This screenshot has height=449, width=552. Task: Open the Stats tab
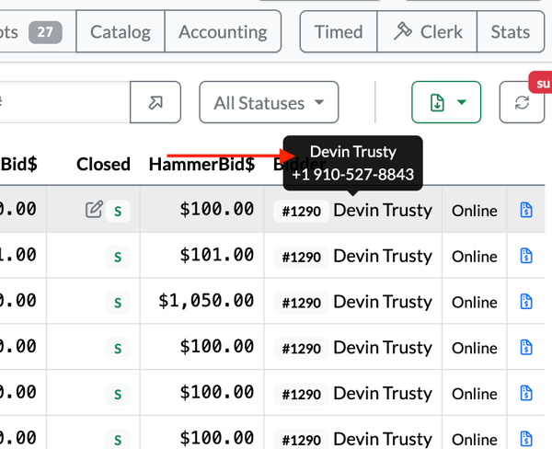coord(511,31)
